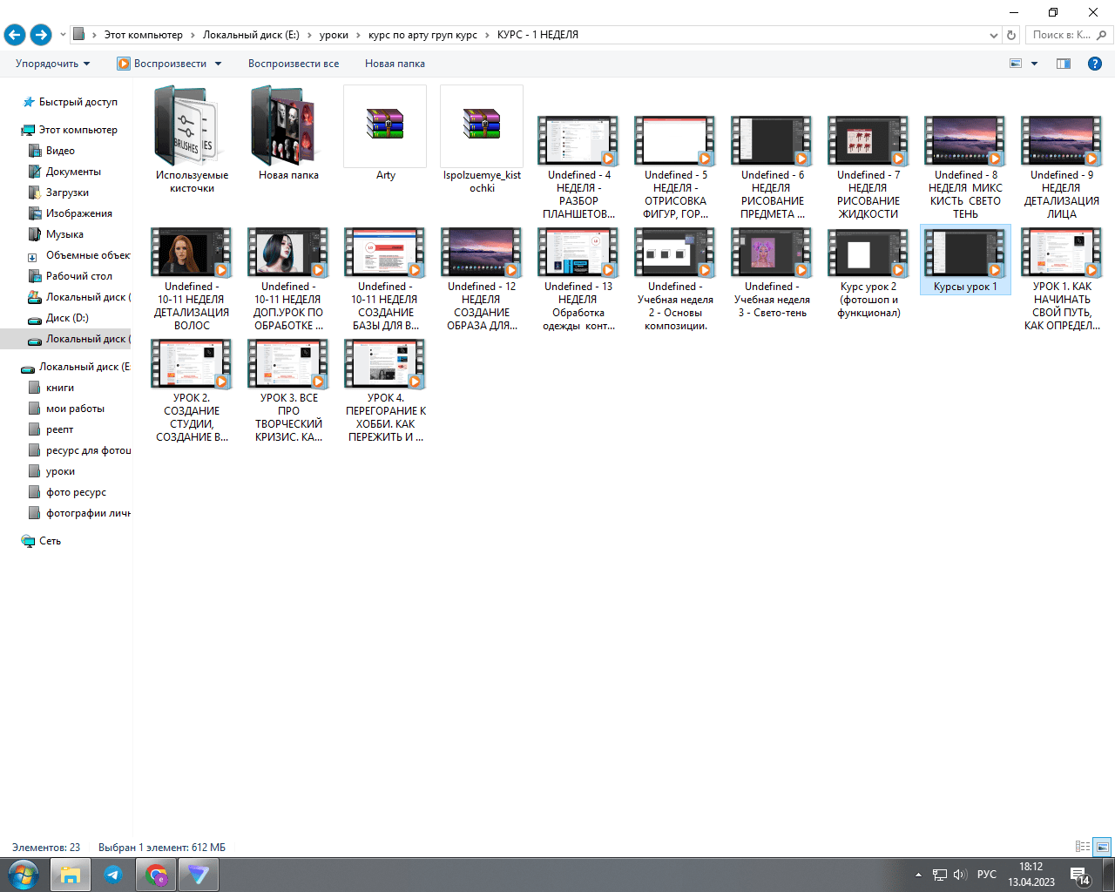Select video Undefined - 4 НЕДЕЛЯ РАЗБОР ПЛАНШЕТОВ

[x=578, y=167]
